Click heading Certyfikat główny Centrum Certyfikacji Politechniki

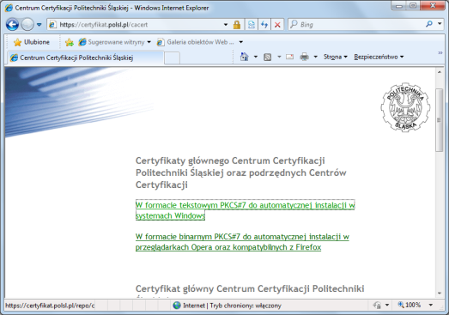(x=250, y=288)
